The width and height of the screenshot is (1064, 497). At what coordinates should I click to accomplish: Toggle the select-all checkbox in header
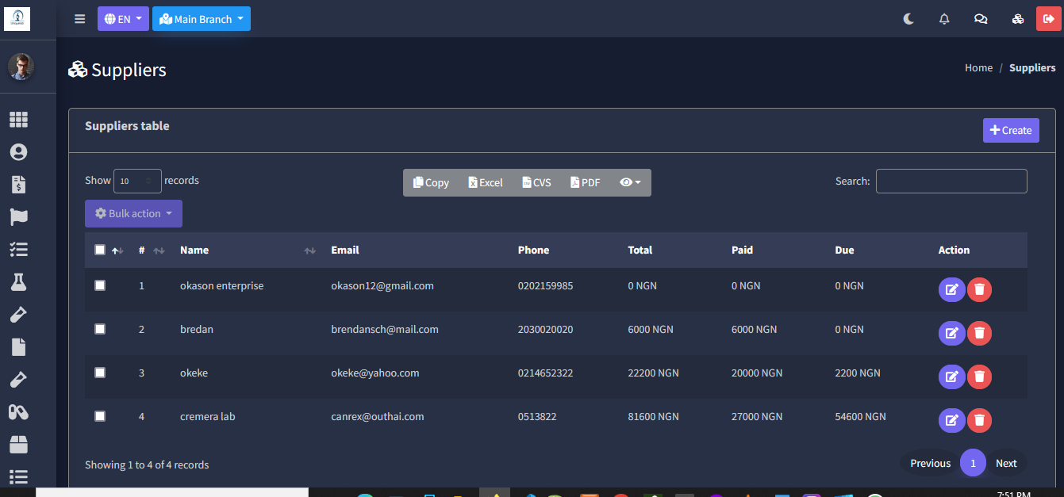100,250
